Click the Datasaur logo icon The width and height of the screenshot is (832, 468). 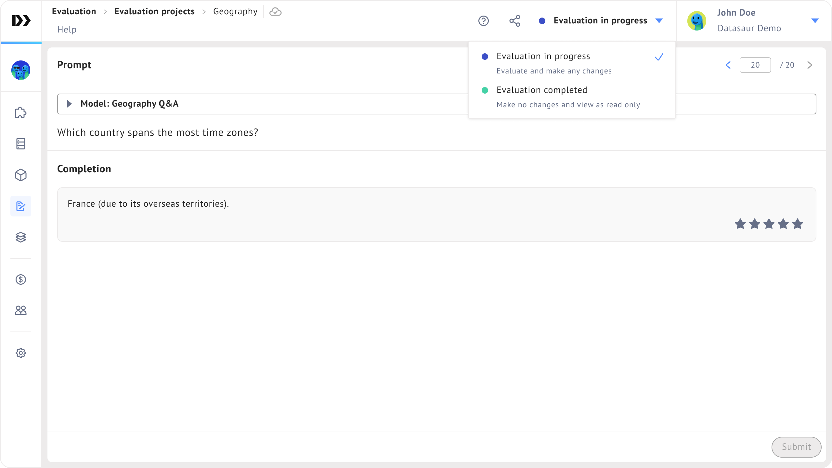point(21,20)
